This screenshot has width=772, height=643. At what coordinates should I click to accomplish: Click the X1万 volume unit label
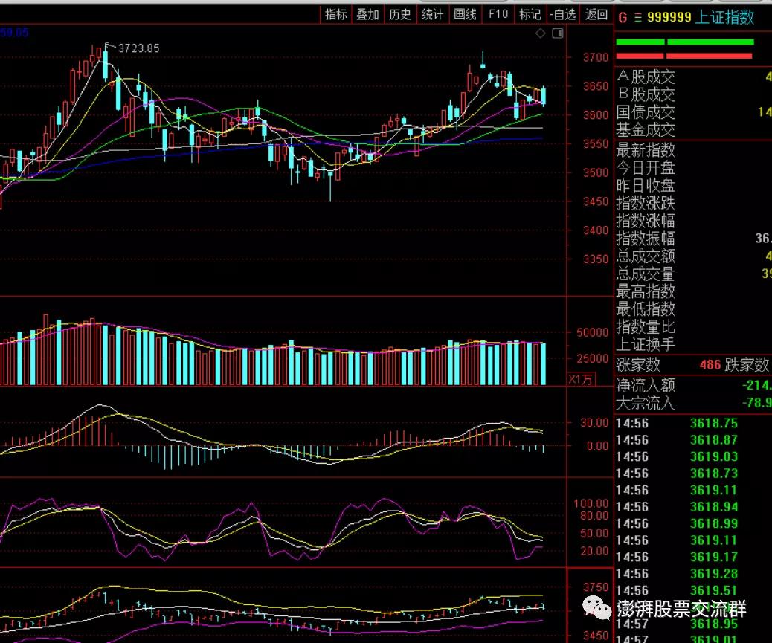tap(581, 379)
